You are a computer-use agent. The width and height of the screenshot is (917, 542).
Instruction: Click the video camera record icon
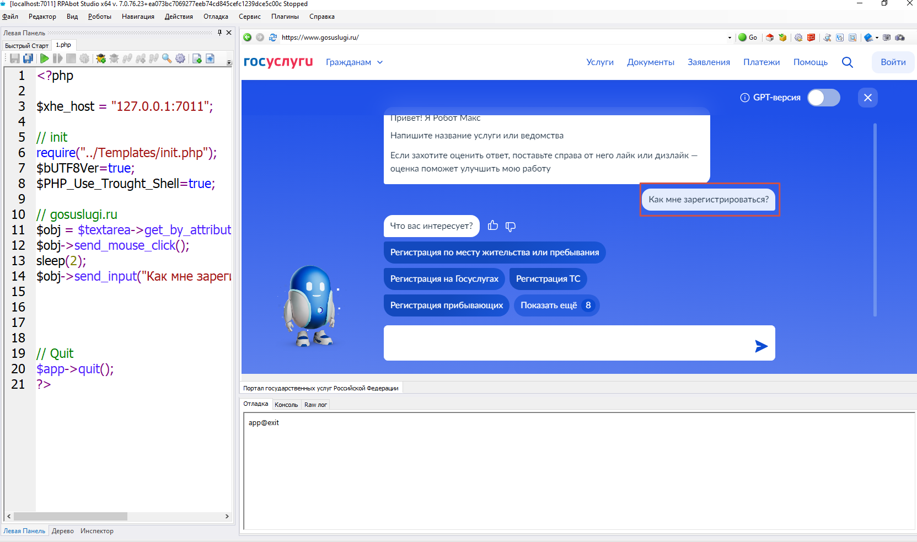(x=900, y=37)
